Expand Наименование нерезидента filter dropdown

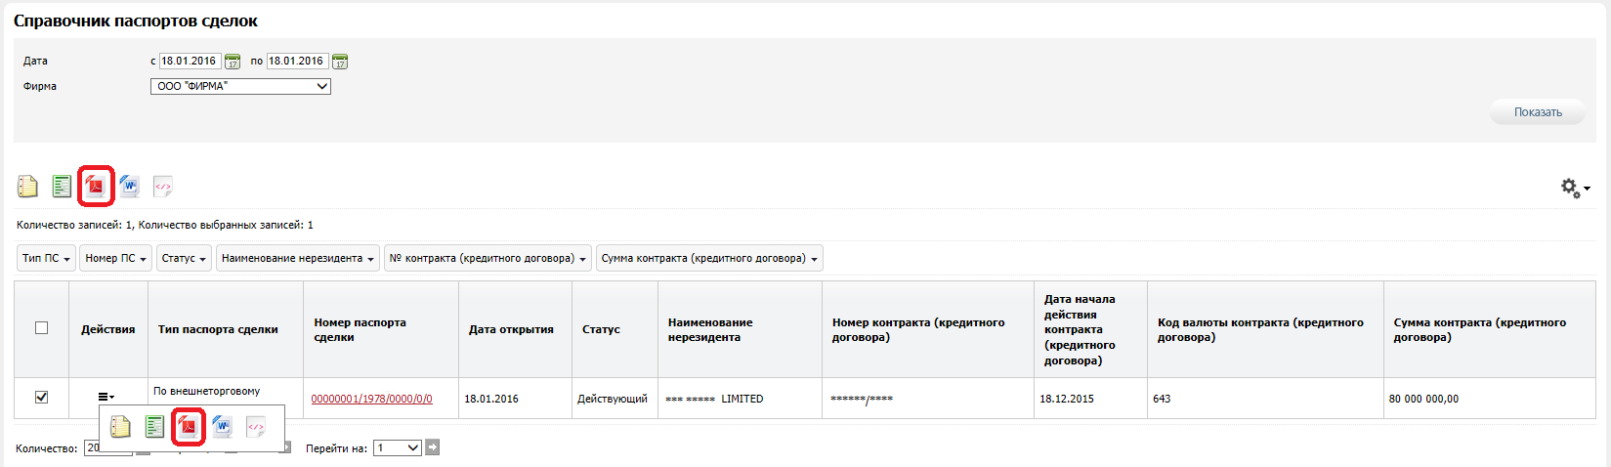click(297, 259)
